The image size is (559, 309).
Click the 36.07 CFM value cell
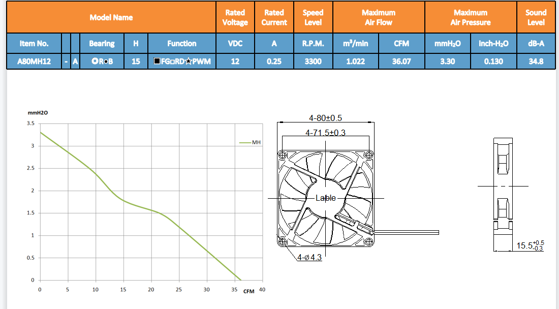(401, 61)
